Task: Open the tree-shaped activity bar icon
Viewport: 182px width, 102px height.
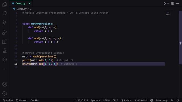Action: click(x=5, y=60)
